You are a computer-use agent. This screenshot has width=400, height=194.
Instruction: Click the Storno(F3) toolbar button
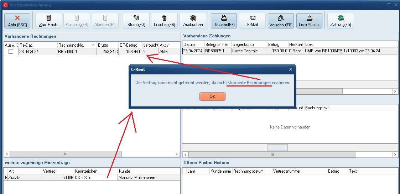[136, 21]
